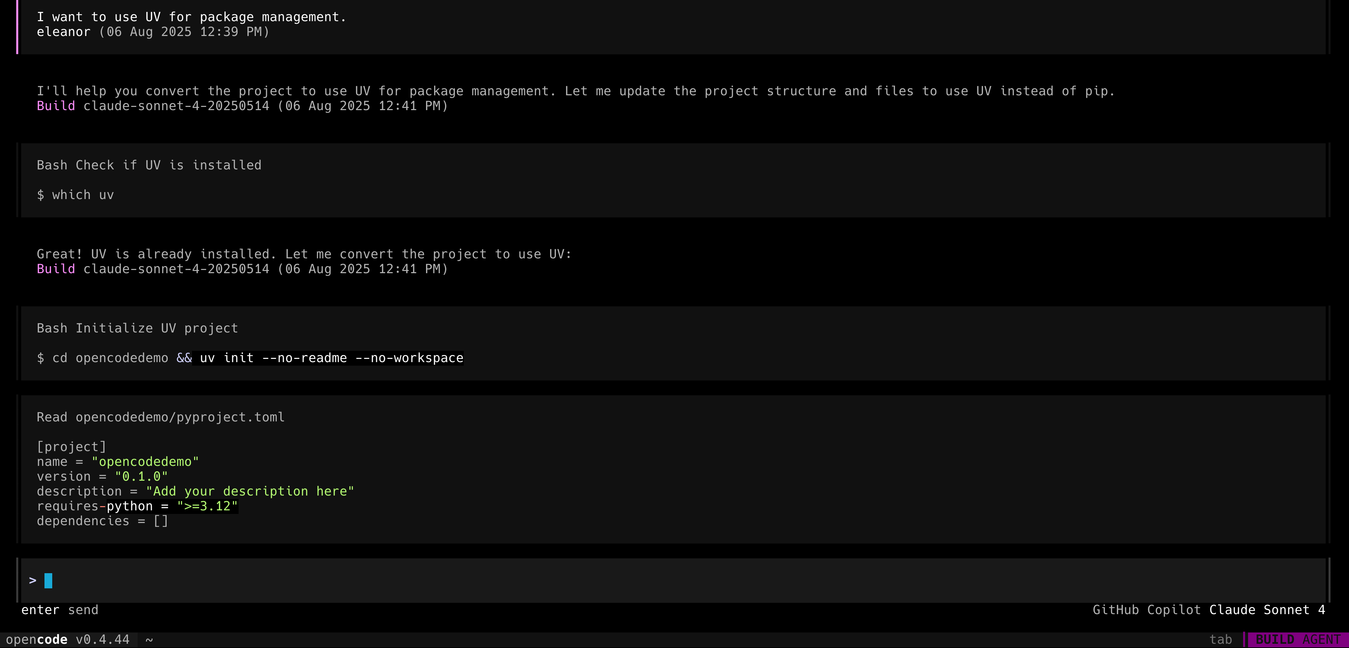1349x648 pixels.
Task: Click claude-sonnet-4-20250514 in the second Build line
Action: (x=177, y=269)
